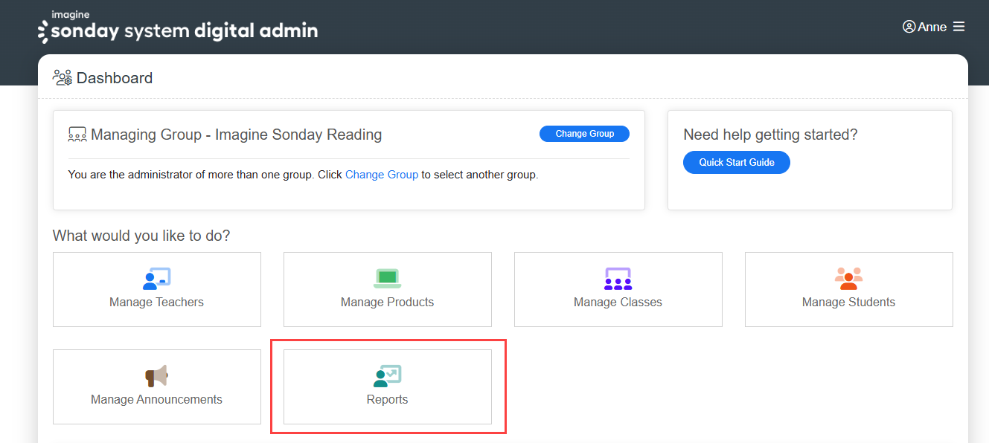Click the Manage Announcements megaphone icon

pos(156,376)
